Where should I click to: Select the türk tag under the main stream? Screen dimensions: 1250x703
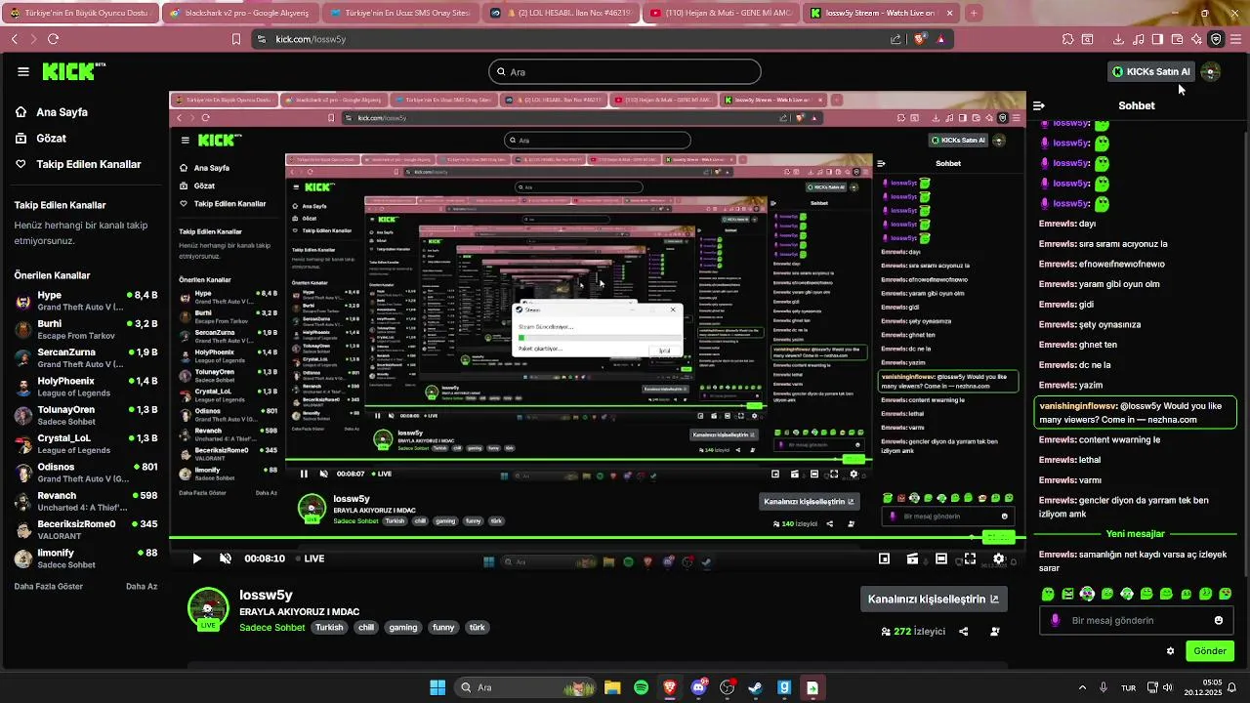(478, 627)
